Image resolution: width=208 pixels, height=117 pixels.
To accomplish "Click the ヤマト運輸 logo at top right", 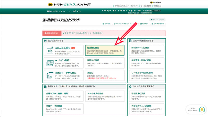I will coord(155,3).
